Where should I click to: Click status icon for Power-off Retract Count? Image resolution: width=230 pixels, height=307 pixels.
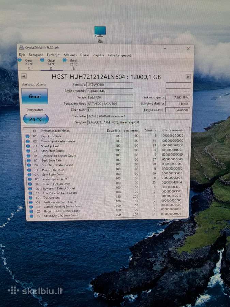tap(30, 189)
